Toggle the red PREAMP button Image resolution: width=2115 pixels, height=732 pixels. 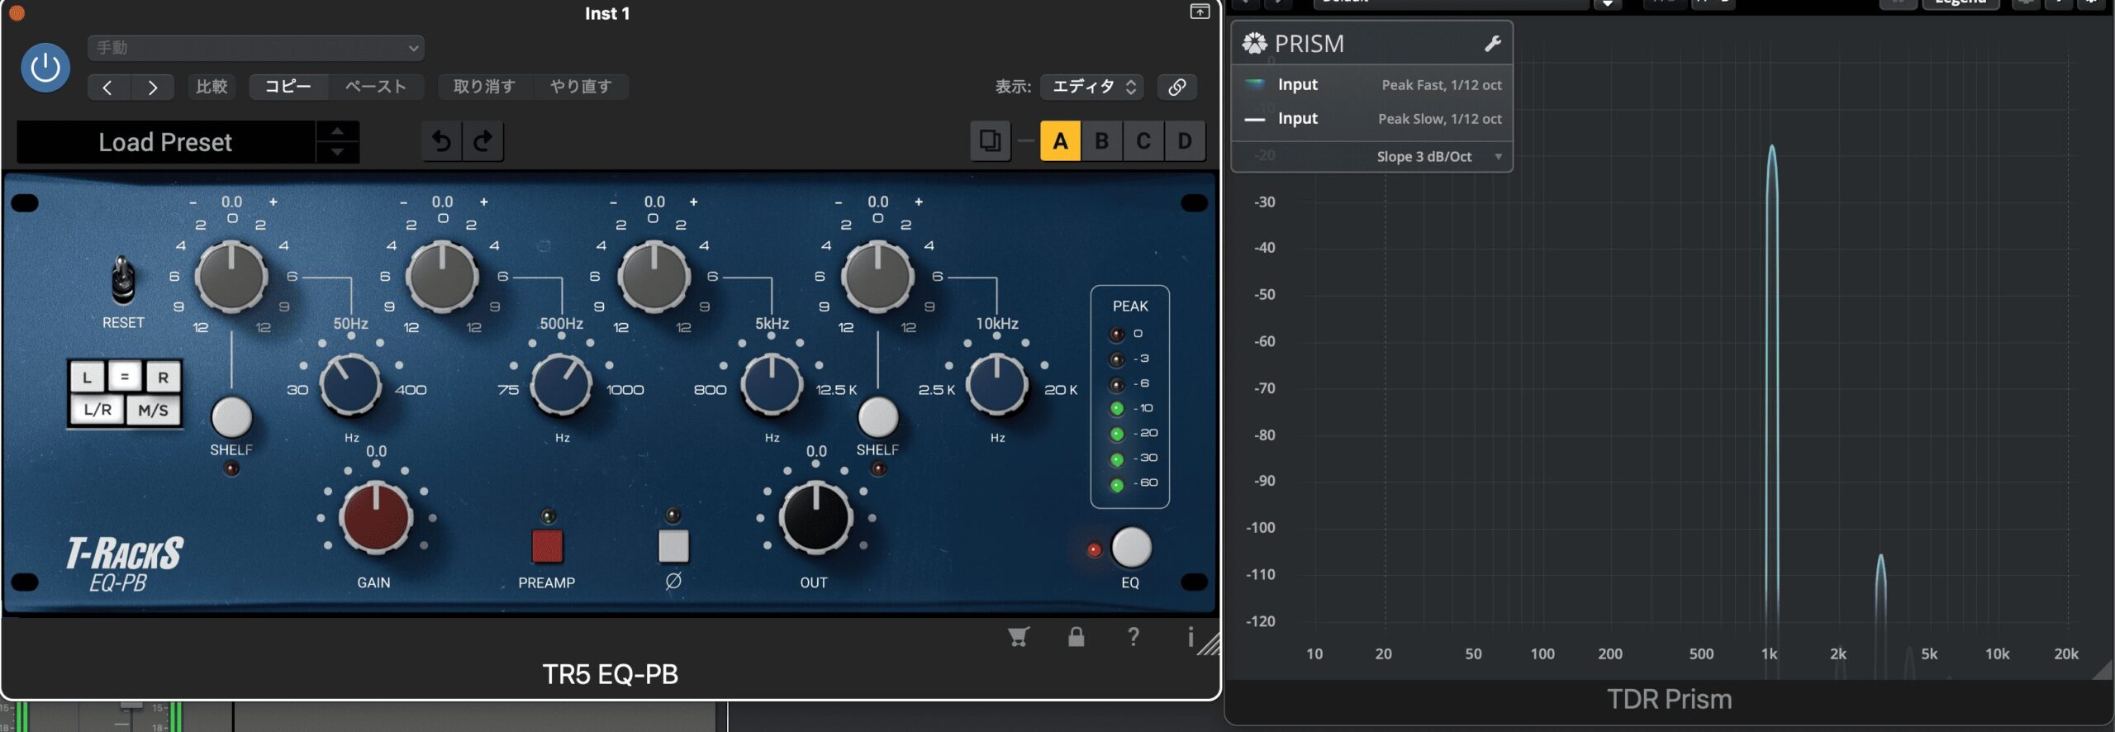click(547, 546)
